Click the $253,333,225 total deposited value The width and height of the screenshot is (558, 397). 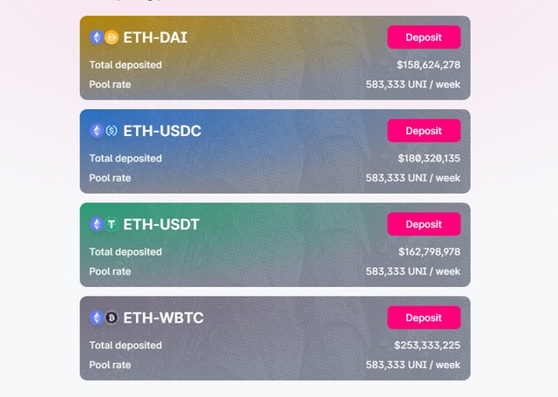tap(427, 346)
